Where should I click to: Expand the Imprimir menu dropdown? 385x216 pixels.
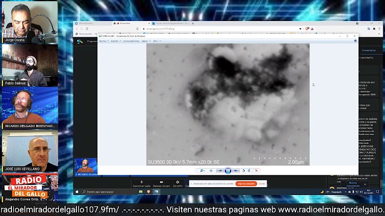coord(115,41)
